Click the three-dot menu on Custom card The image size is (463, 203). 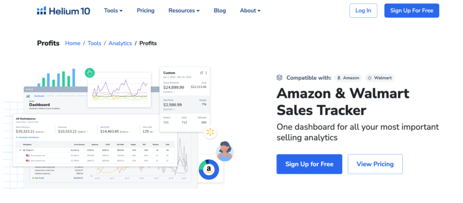coord(206,73)
